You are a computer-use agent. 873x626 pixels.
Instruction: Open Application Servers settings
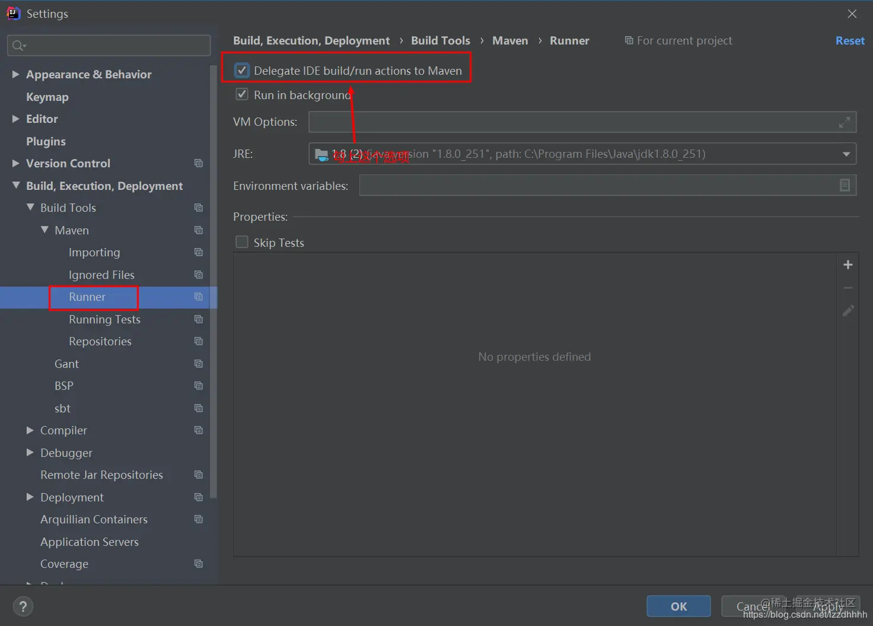[x=90, y=542]
